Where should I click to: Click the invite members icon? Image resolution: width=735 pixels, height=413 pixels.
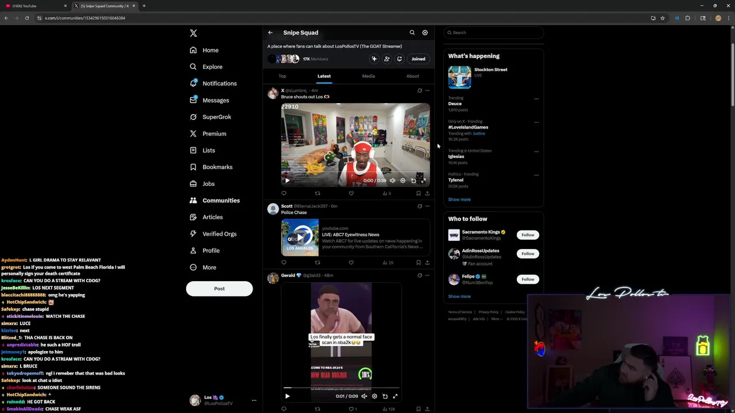386,59
